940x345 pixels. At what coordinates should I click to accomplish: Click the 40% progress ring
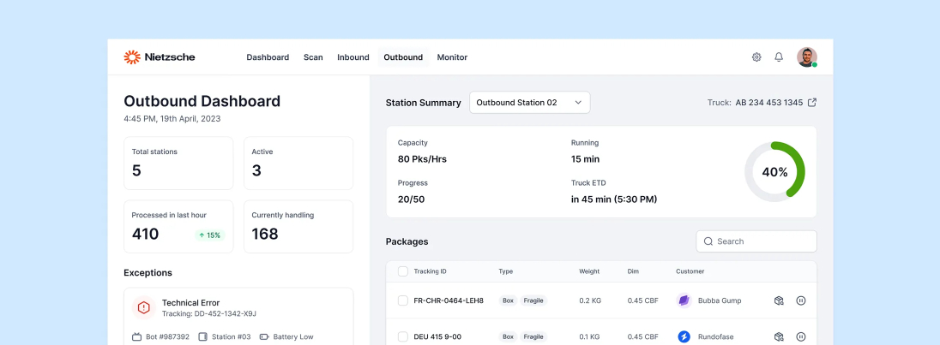tap(774, 172)
